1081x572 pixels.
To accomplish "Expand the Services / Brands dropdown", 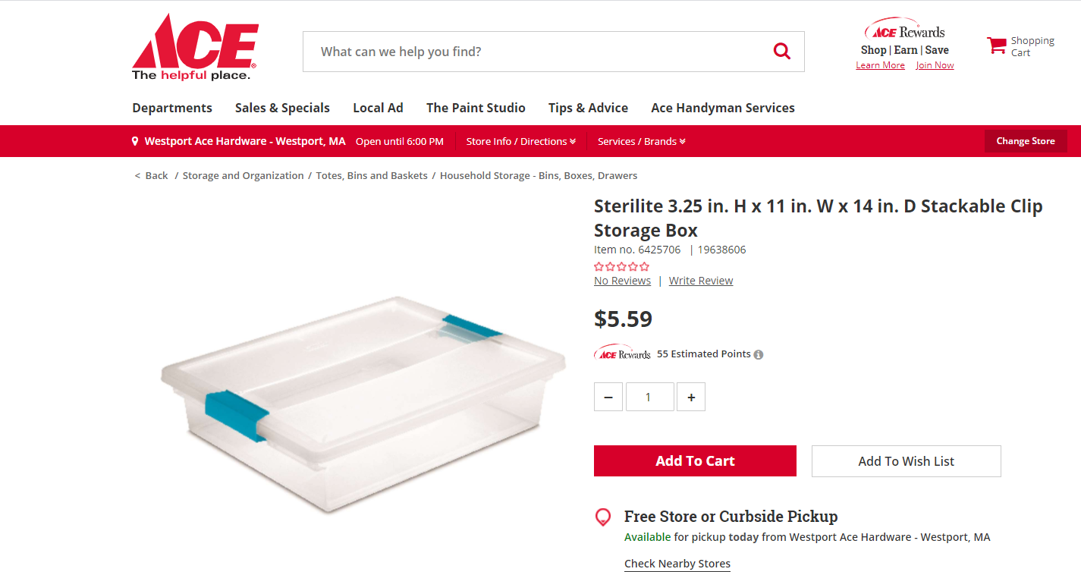I will click(x=641, y=141).
